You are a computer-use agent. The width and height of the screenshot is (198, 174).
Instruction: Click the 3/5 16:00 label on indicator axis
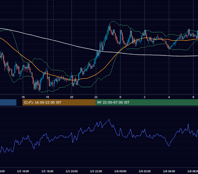click(23, 171)
